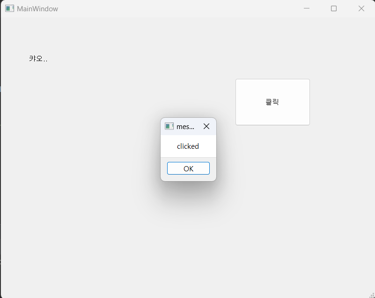The image size is (375, 298).
Task: Minimize the MainWindow
Action: 306,8
